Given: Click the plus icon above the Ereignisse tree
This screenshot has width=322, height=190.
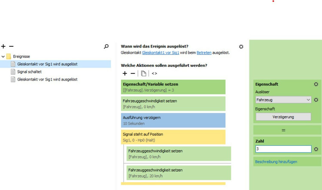Looking at the screenshot, I should tap(3, 46).
